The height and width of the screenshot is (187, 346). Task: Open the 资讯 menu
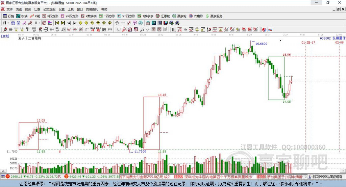28,9
